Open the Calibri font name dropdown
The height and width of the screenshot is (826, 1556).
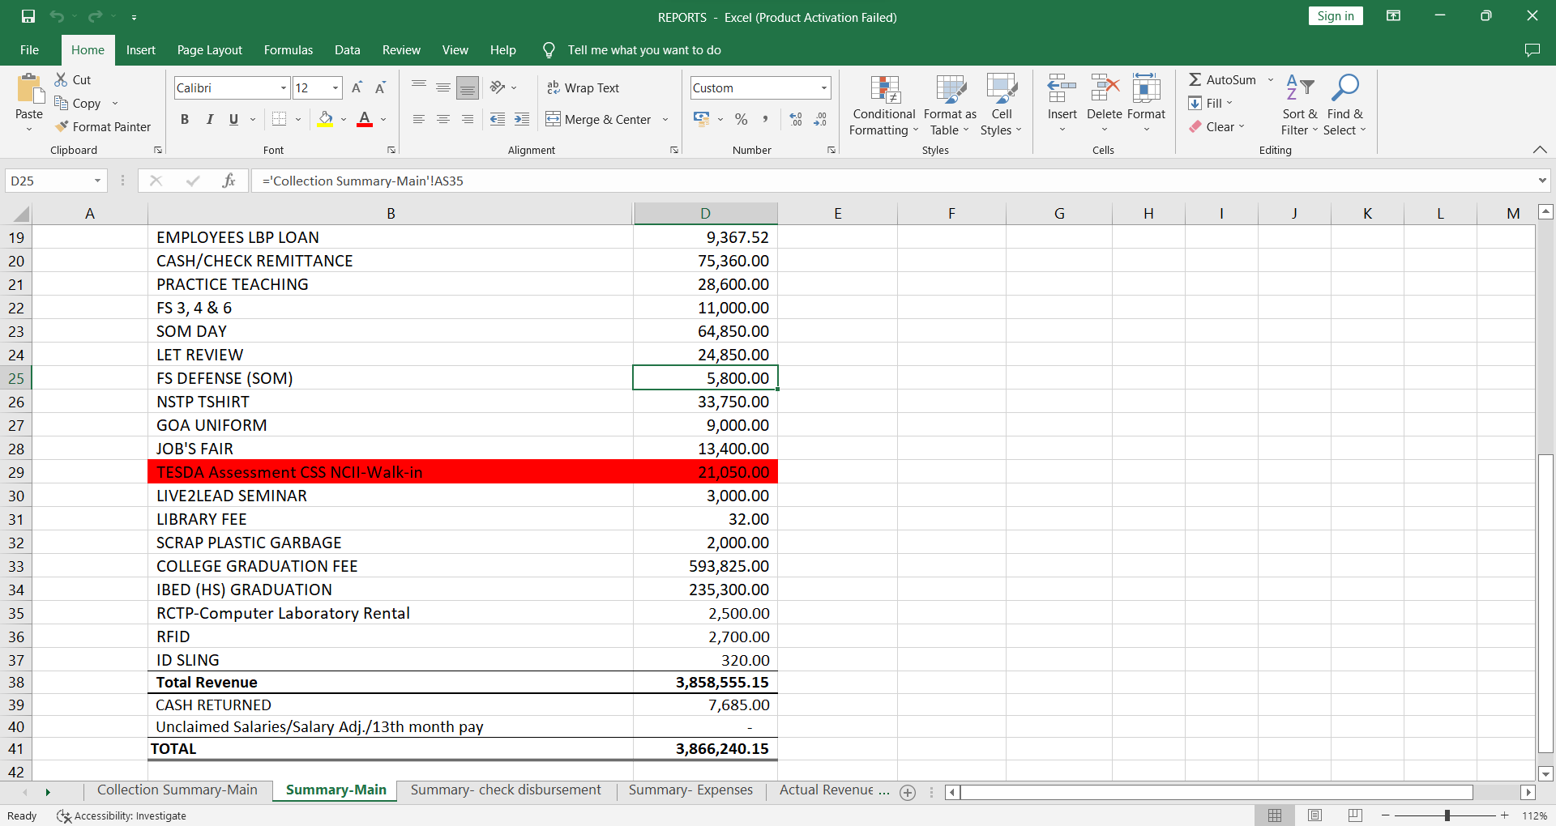pos(284,87)
